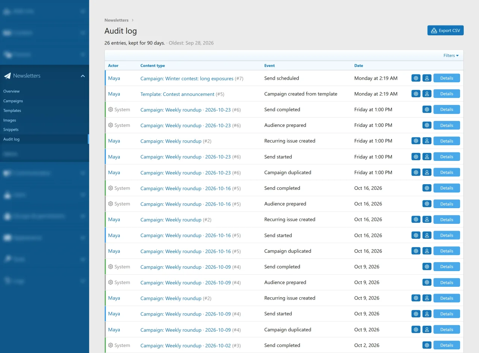Screen dimensions: 479x353
Task: Open Snippets from the sidebar
Action: point(11,130)
